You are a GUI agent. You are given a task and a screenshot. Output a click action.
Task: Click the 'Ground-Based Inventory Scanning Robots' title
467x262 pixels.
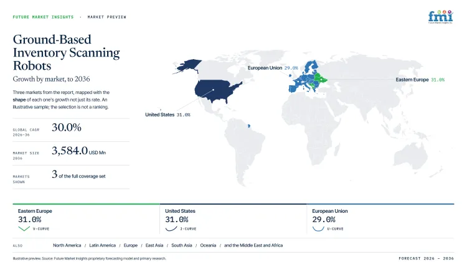[x=66, y=52]
